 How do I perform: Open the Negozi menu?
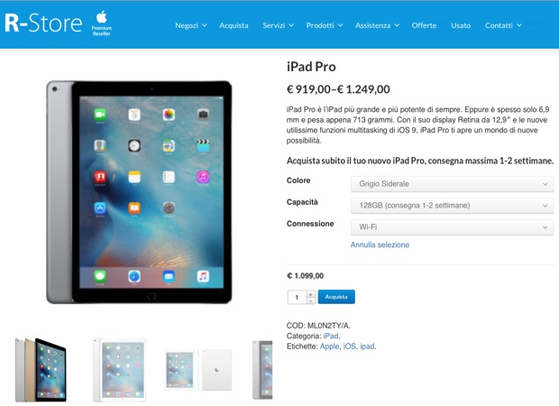pyautogui.click(x=191, y=25)
